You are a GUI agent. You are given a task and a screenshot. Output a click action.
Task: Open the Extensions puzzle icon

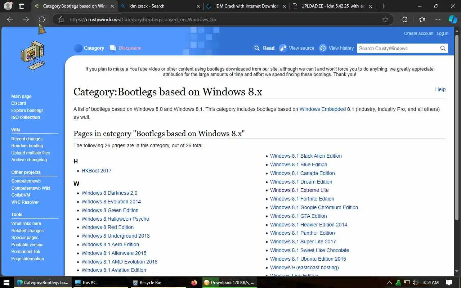(404, 19)
